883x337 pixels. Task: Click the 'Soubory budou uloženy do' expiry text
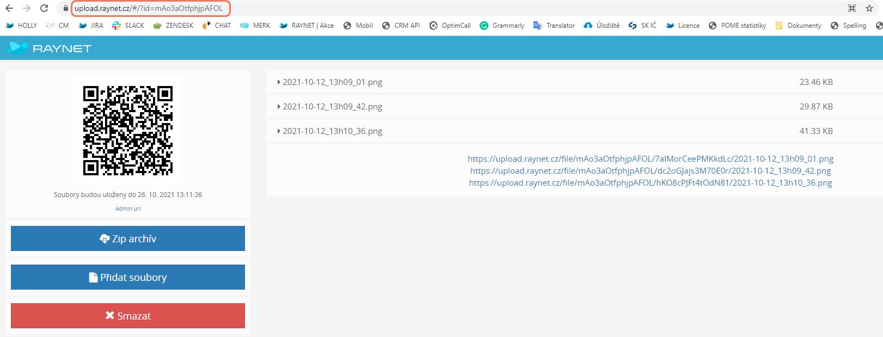(128, 194)
